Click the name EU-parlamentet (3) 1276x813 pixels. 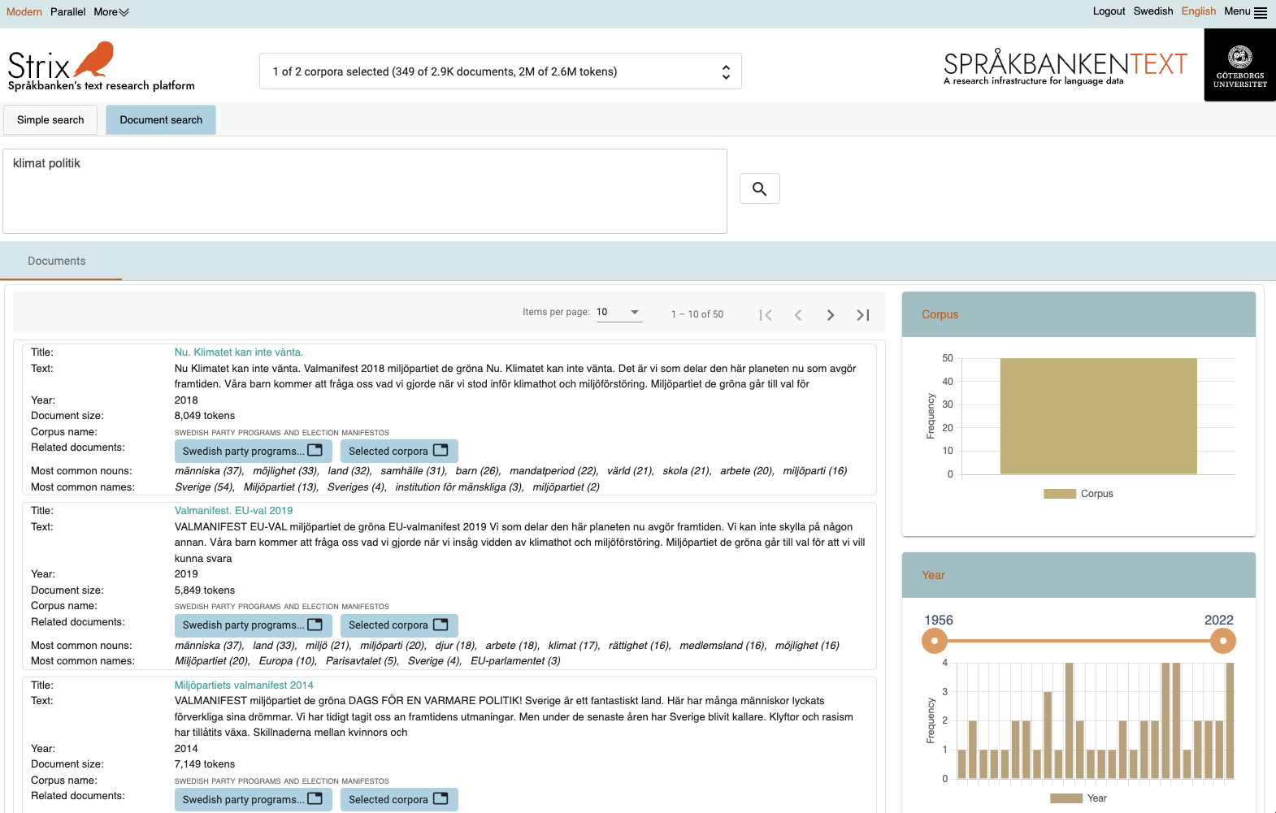click(x=515, y=661)
